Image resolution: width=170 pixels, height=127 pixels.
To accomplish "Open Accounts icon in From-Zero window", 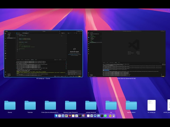I will pos(88,73).
